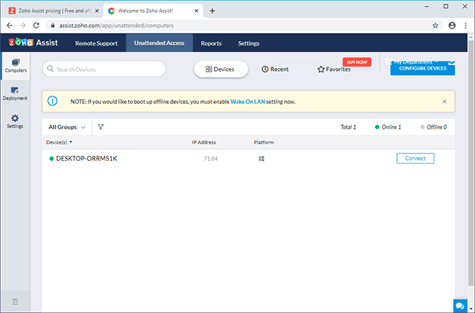Open the Remote Support tab
This screenshot has height=313, width=475.
pos(96,43)
